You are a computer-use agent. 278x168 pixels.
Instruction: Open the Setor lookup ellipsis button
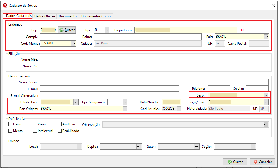[196, 147]
